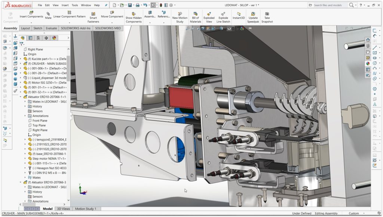Open the SOLIDWORKS Add-Ins tab
Screen dimensions: 383x217
(x=76, y=28)
